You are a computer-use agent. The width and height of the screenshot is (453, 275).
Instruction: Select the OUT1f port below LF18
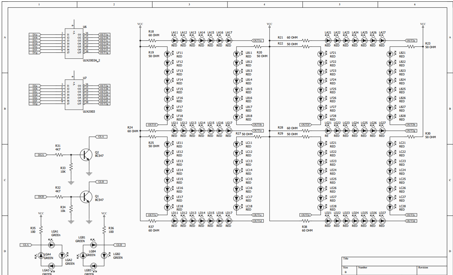(152, 125)
